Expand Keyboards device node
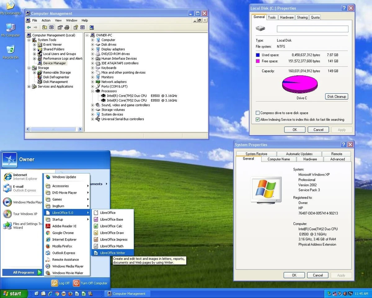 coord(92,68)
